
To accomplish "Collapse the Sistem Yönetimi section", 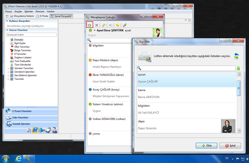I will click(7, 30).
